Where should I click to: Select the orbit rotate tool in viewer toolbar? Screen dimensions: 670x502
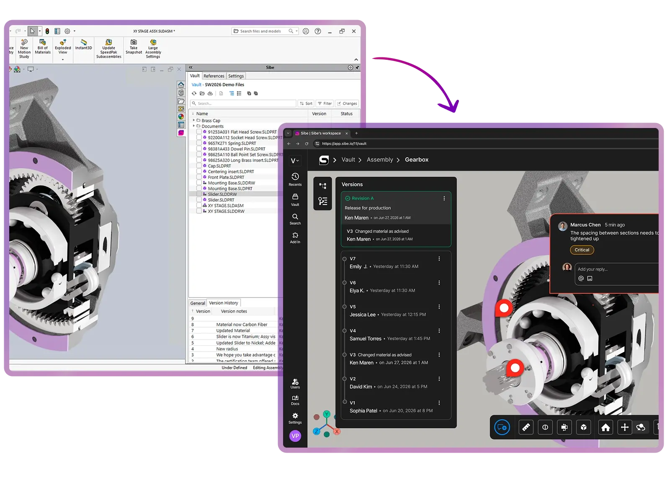point(641,427)
